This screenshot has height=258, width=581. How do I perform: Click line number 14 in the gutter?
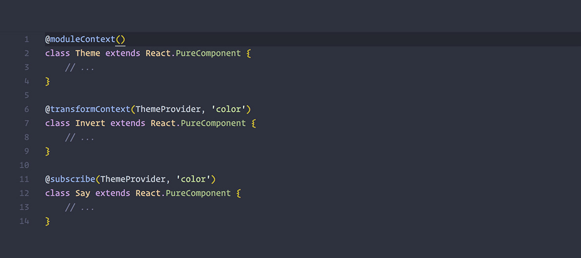click(24, 221)
